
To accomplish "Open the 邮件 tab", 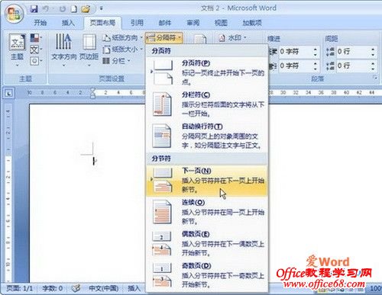I will (165, 23).
